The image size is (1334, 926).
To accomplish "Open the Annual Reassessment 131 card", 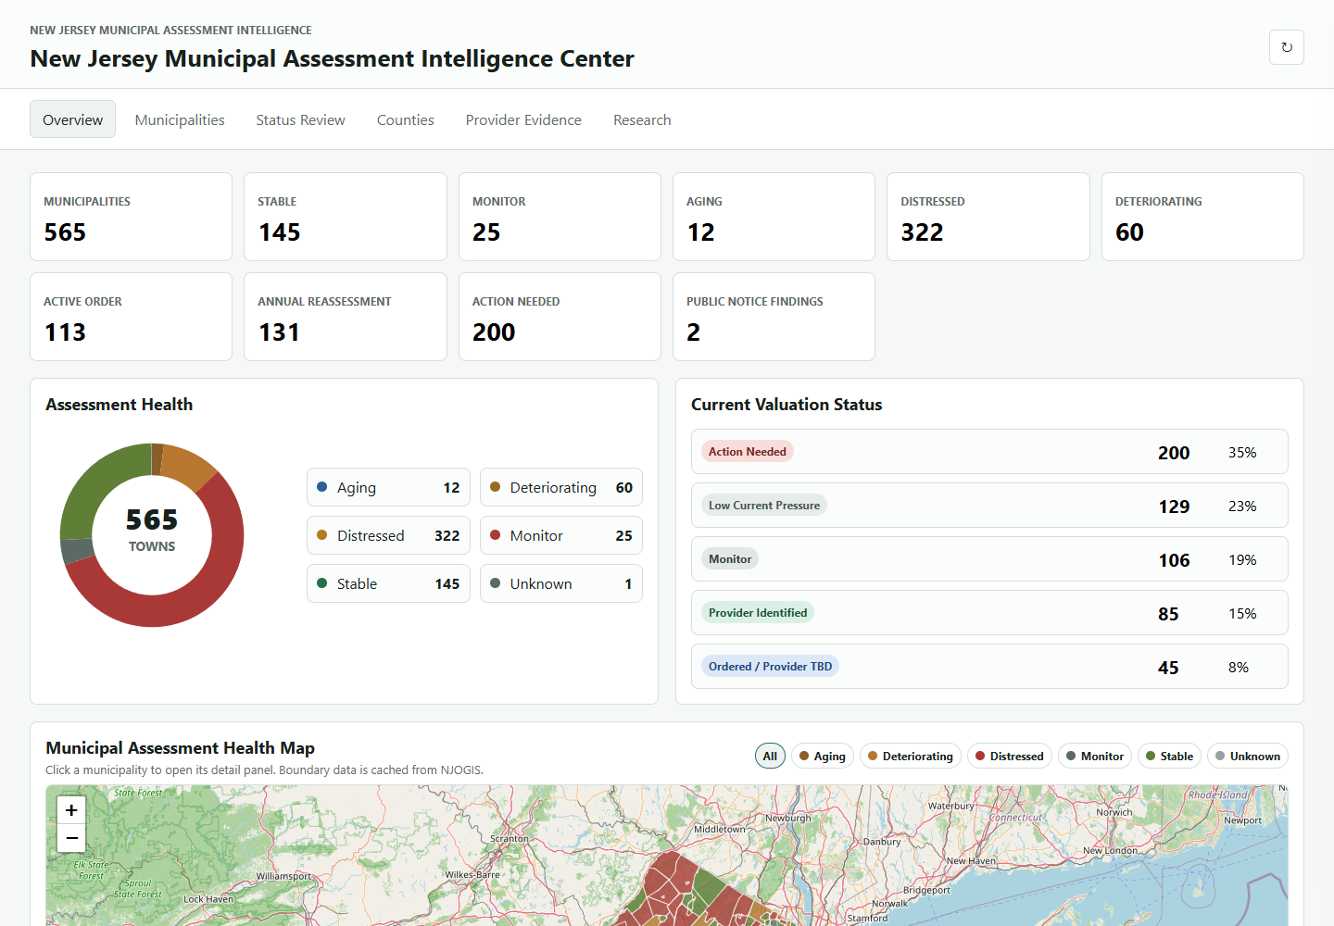I will click(x=346, y=317).
